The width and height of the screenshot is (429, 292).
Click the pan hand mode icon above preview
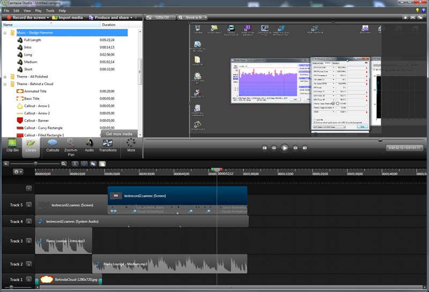point(405,18)
